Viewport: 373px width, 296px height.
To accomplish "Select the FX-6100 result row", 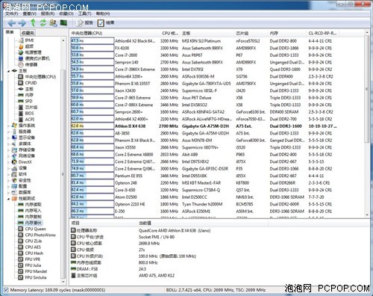I will [204, 48].
